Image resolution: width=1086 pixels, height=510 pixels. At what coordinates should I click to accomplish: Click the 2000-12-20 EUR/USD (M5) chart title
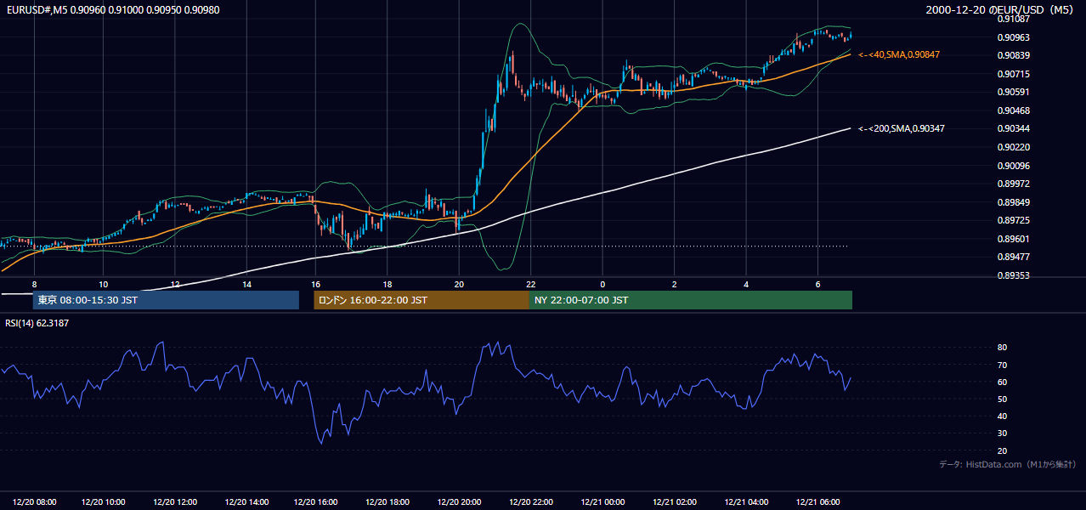(x=1001, y=9)
